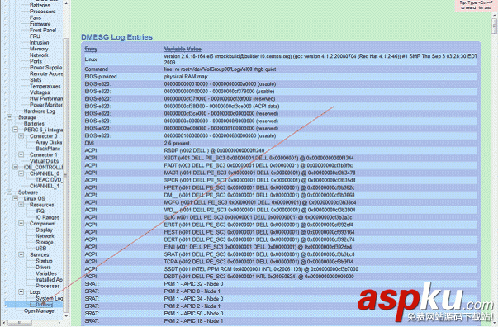Image resolution: width=498 pixels, height=327 pixels.
Task: Select the Remote Access item
Action: pyautogui.click(x=46, y=73)
